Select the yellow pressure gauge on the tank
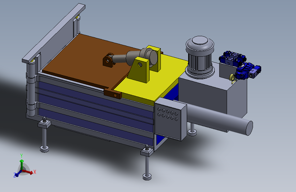The height and width of the screenshot is (192, 296). coord(232,78)
